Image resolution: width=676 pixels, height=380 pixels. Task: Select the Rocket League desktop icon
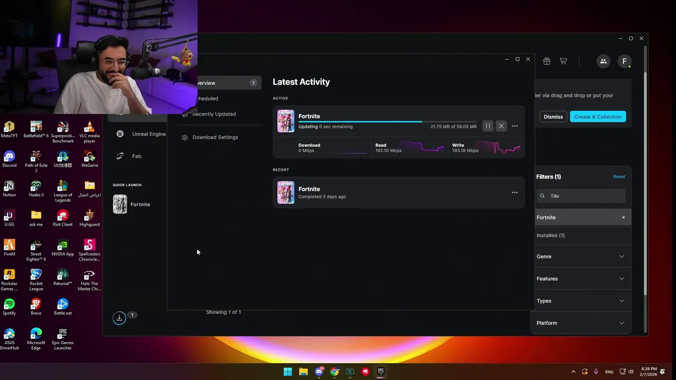(x=36, y=280)
